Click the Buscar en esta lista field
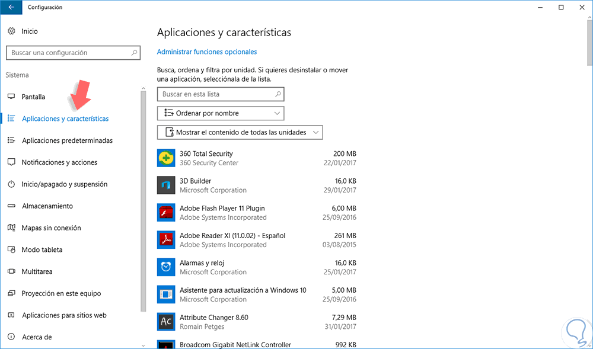Image resolution: width=593 pixels, height=349 pixels. [221, 94]
